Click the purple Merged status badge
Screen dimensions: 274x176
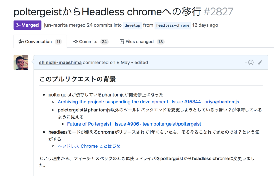[28, 25]
